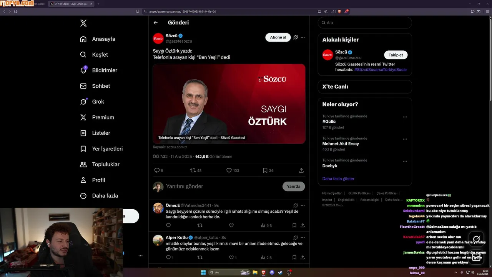Image resolution: width=492 pixels, height=277 pixels.
Task: Open options for #Güllü trend
Action: pos(405,117)
